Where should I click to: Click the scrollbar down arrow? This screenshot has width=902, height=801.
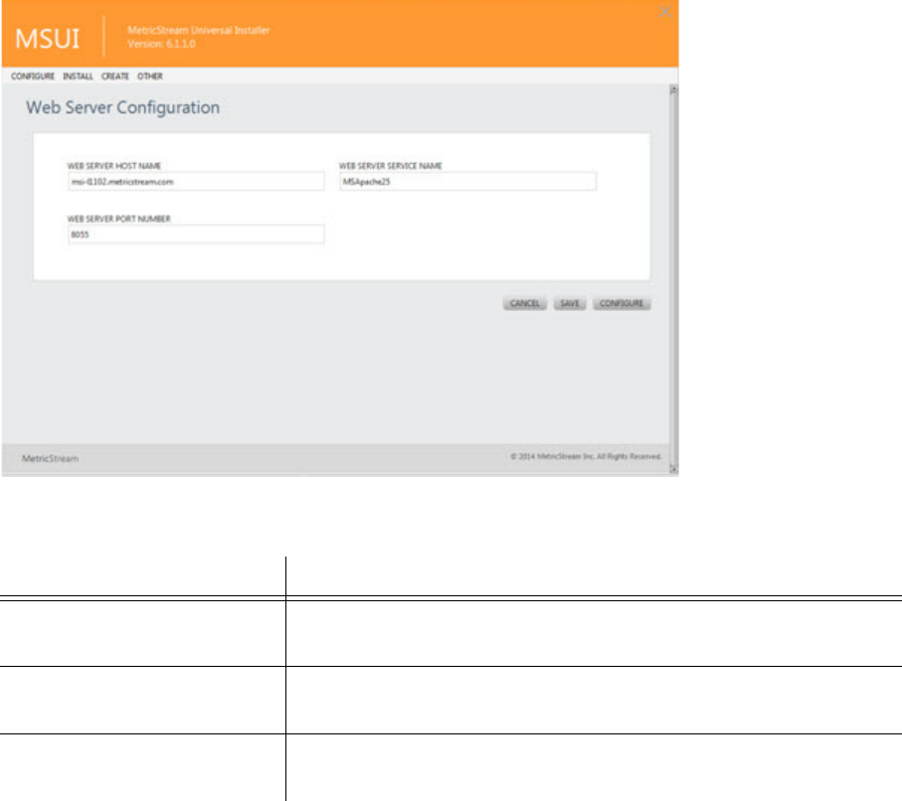click(x=673, y=469)
